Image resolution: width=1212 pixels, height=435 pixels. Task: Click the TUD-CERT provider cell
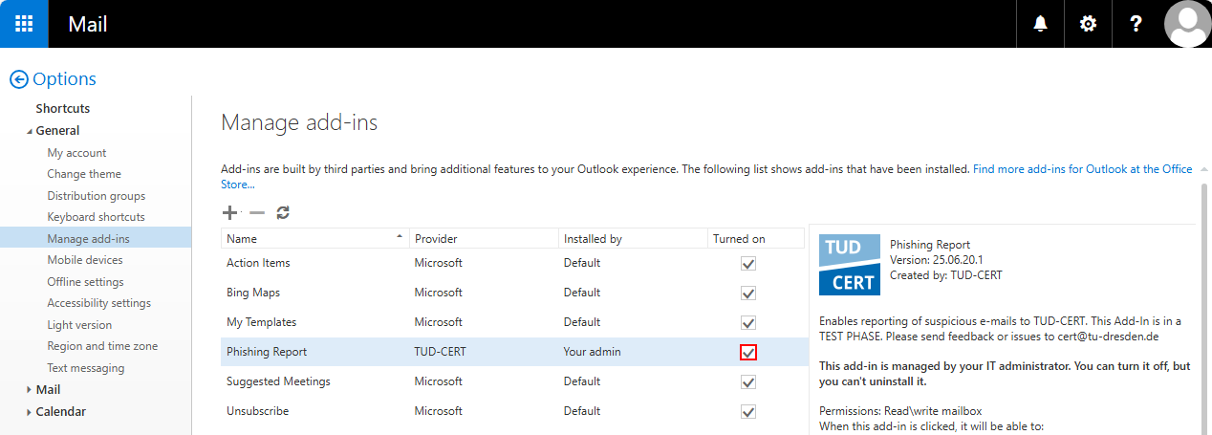[441, 352]
